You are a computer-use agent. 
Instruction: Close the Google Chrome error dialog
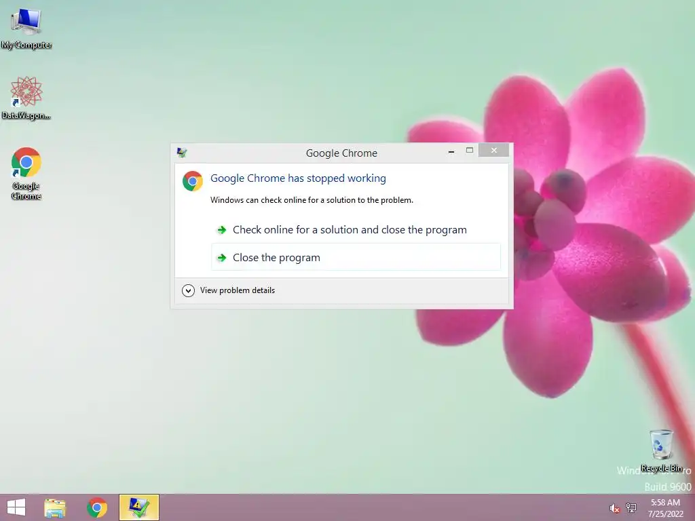pyautogui.click(x=494, y=151)
